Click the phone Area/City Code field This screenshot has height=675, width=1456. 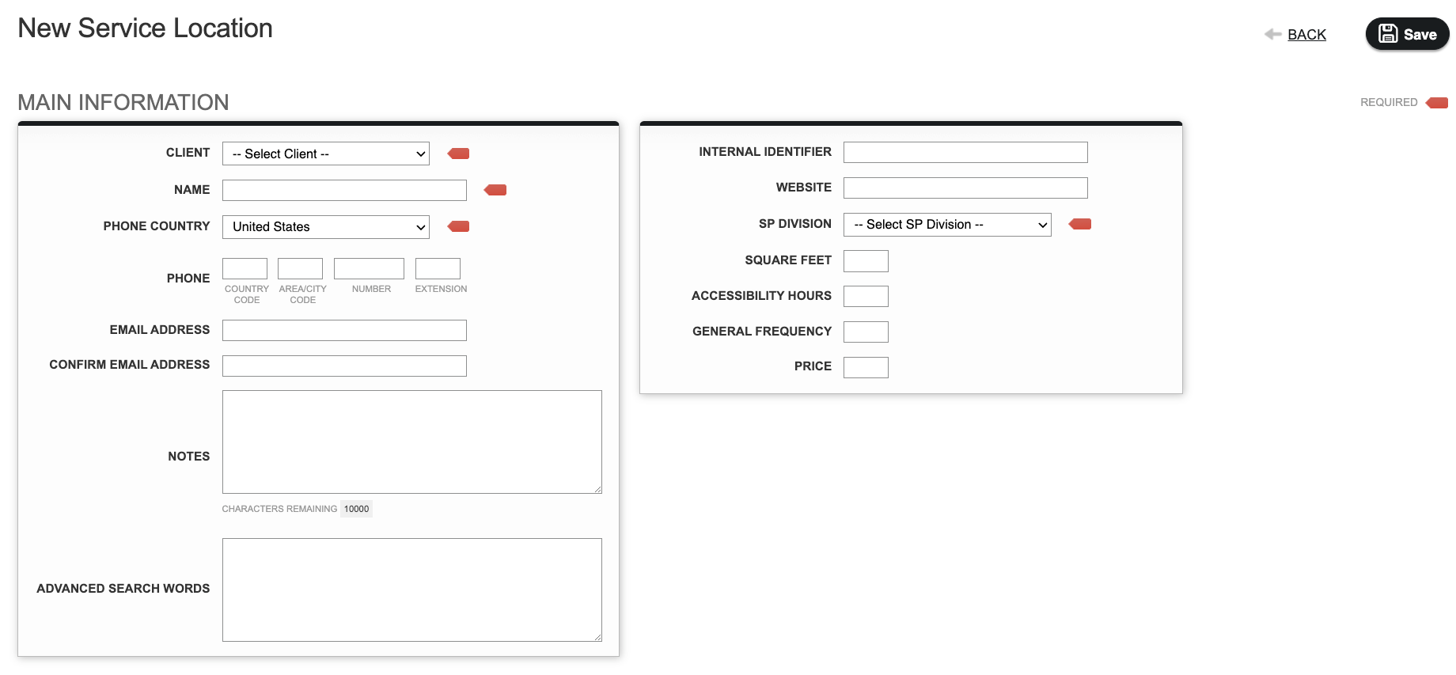[x=300, y=268]
